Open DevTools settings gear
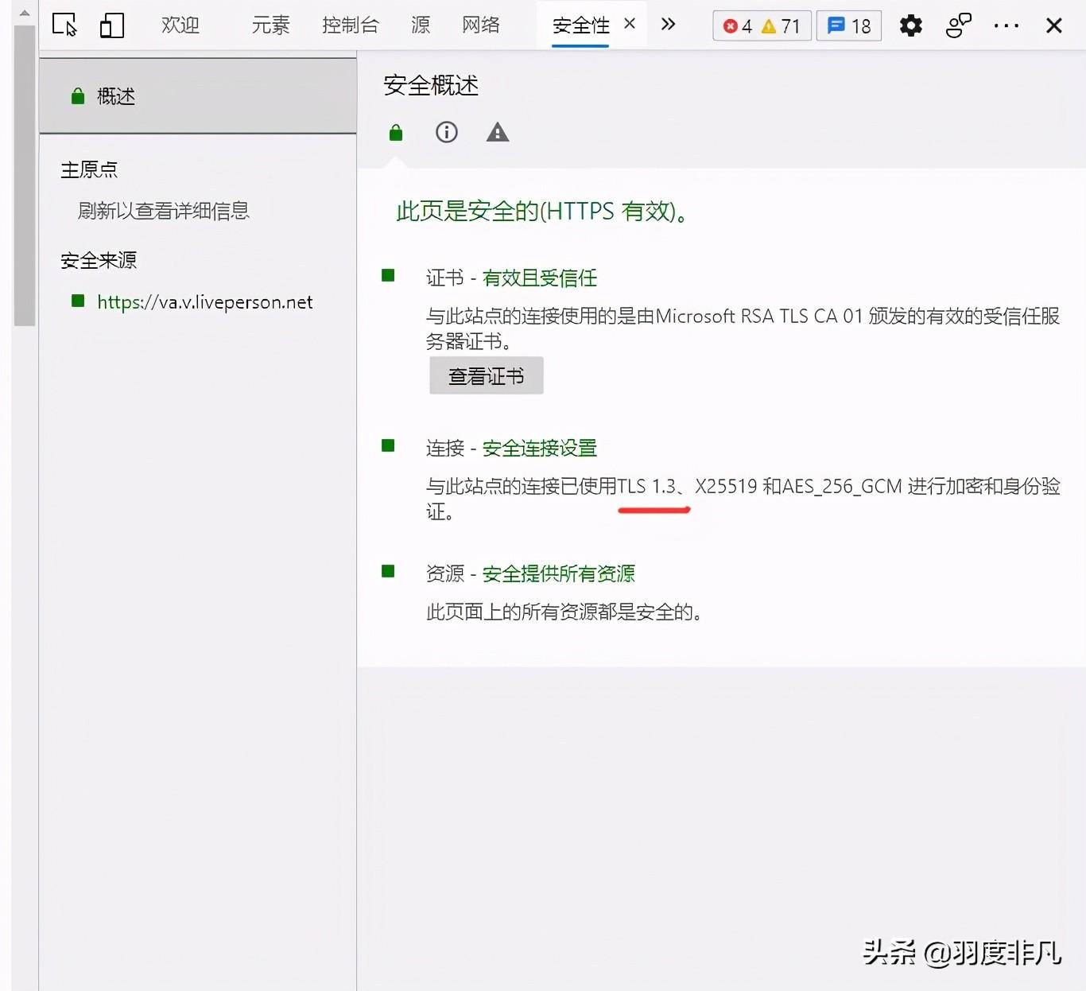1086x991 pixels. pyautogui.click(x=910, y=25)
